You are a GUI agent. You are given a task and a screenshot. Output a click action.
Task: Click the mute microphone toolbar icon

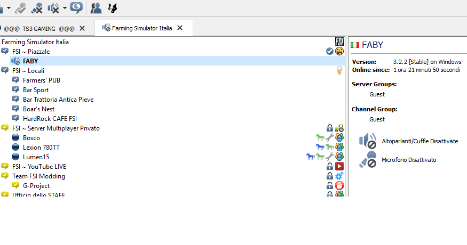37,7
